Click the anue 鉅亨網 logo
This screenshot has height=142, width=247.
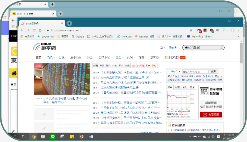tap(44, 46)
